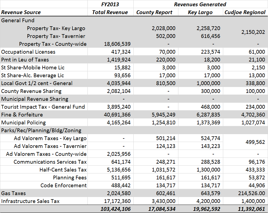Select the Revenues Generated merged header
This screenshot has width=268, height=213.
click(200, 4)
